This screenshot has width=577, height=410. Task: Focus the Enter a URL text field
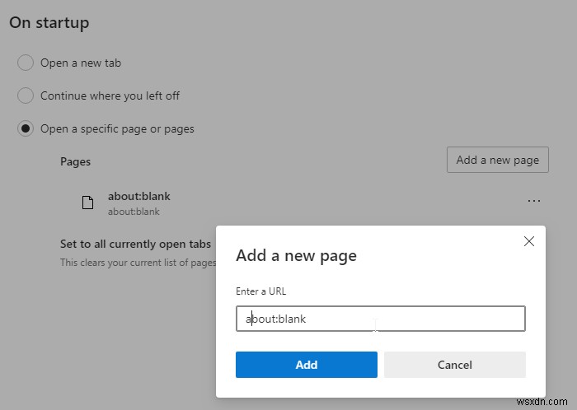coord(380,319)
